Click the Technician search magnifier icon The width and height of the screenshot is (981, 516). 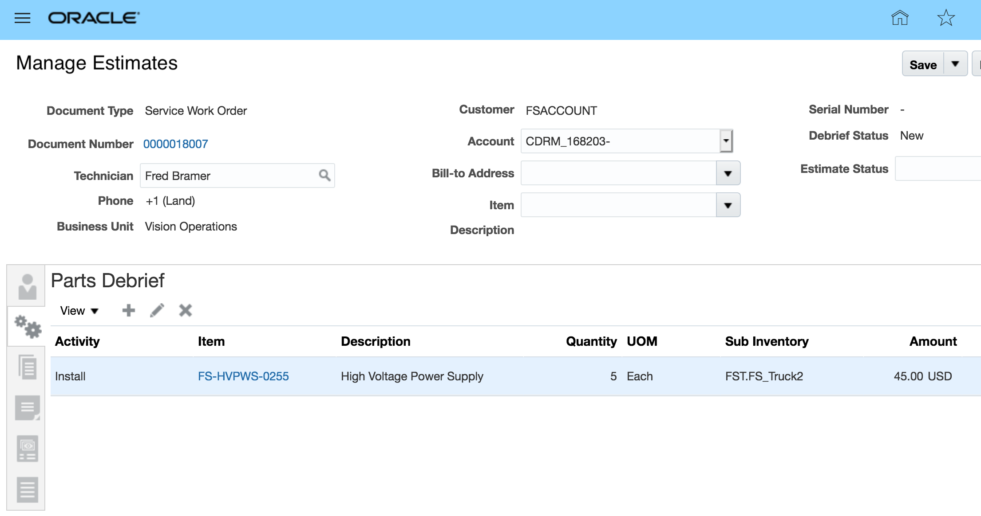pyautogui.click(x=324, y=176)
